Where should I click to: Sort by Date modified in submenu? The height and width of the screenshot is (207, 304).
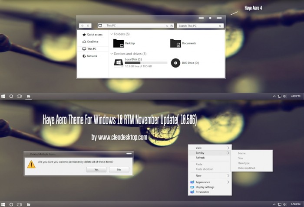tap(251, 168)
